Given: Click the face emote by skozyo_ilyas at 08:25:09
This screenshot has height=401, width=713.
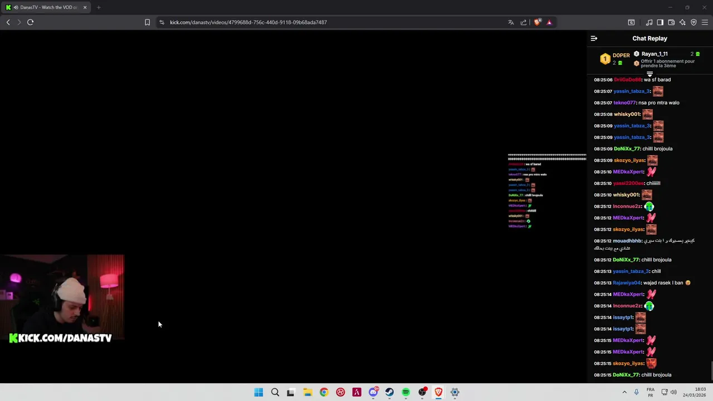Looking at the screenshot, I should [x=652, y=160].
